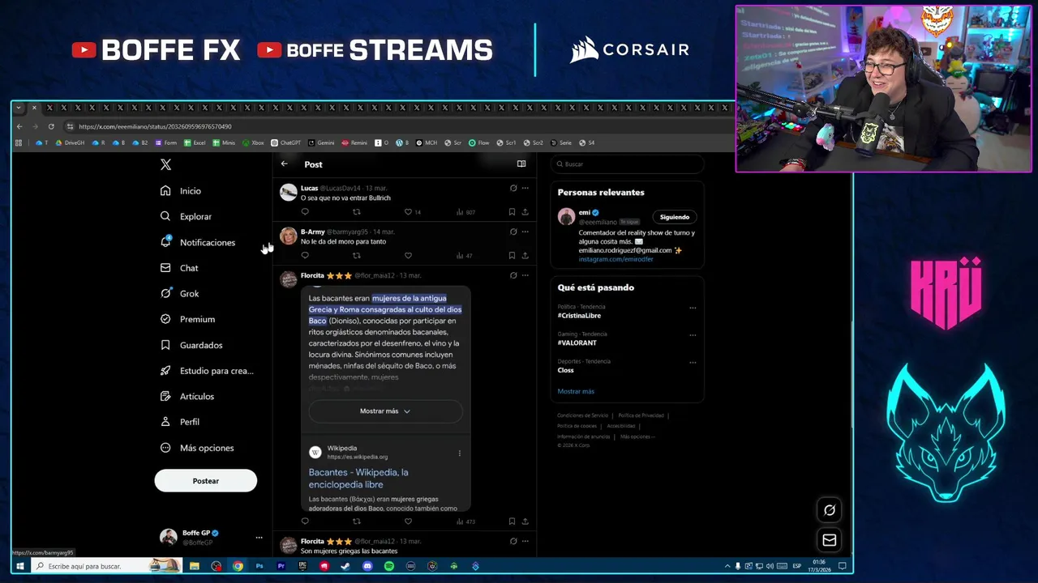
Task: Click the Buscar search field
Action: (628, 164)
